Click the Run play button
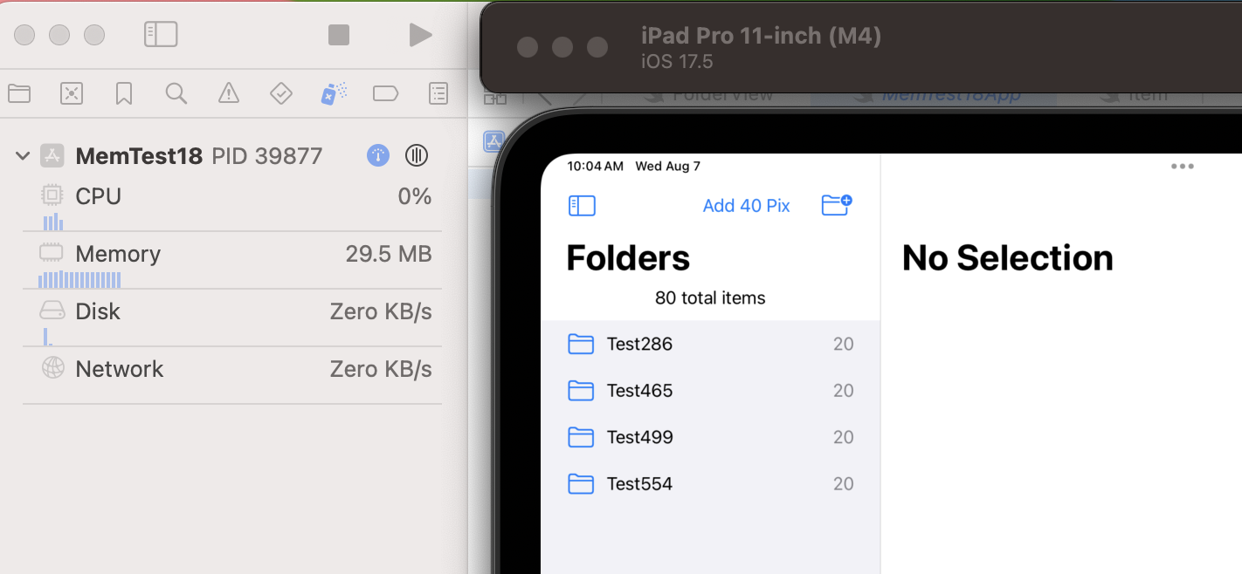The height and width of the screenshot is (574, 1242). (x=420, y=35)
